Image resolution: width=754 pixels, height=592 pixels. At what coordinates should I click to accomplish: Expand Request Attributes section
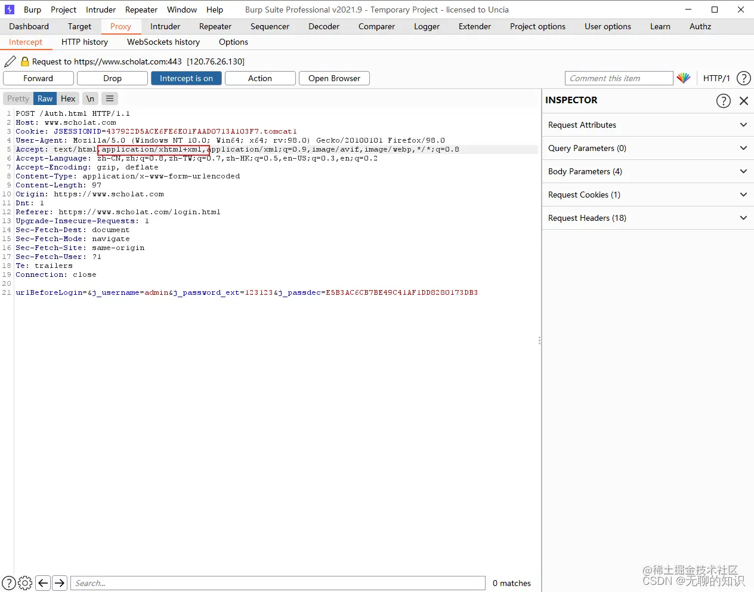[648, 125]
